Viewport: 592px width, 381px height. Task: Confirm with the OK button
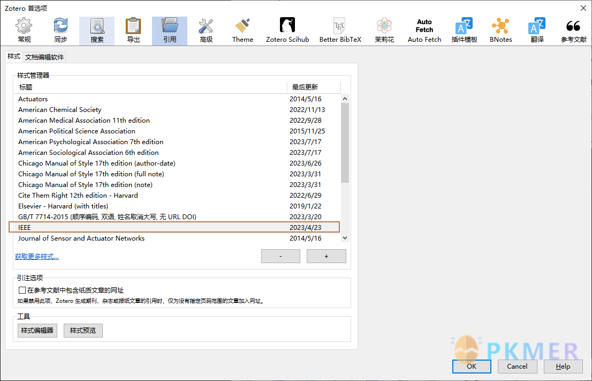point(472,366)
